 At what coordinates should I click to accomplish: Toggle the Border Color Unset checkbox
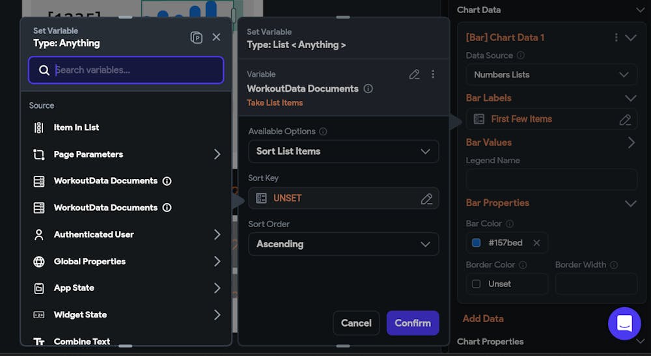476,284
